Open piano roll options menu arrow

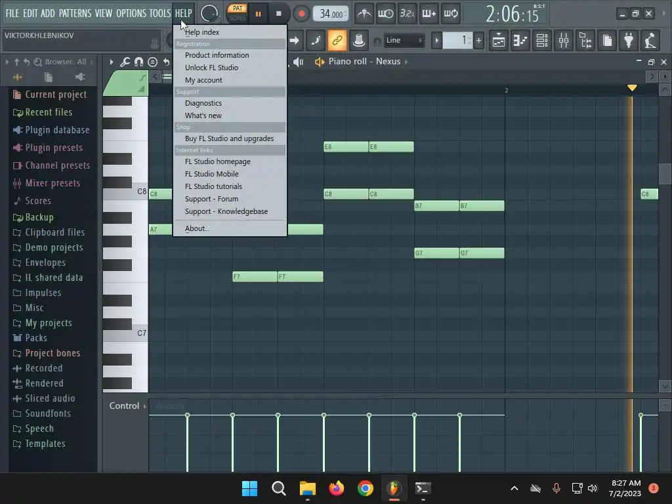[112, 62]
